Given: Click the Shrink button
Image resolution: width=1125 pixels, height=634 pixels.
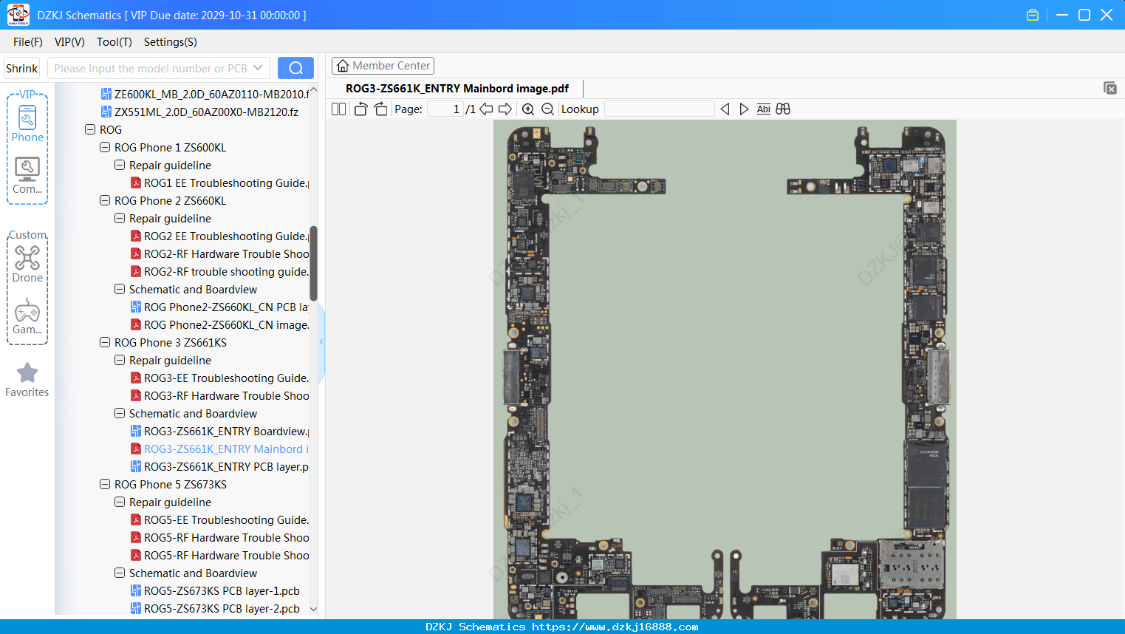Looking at the screenshot, I should pyautogui.click(x=22, y=68).
